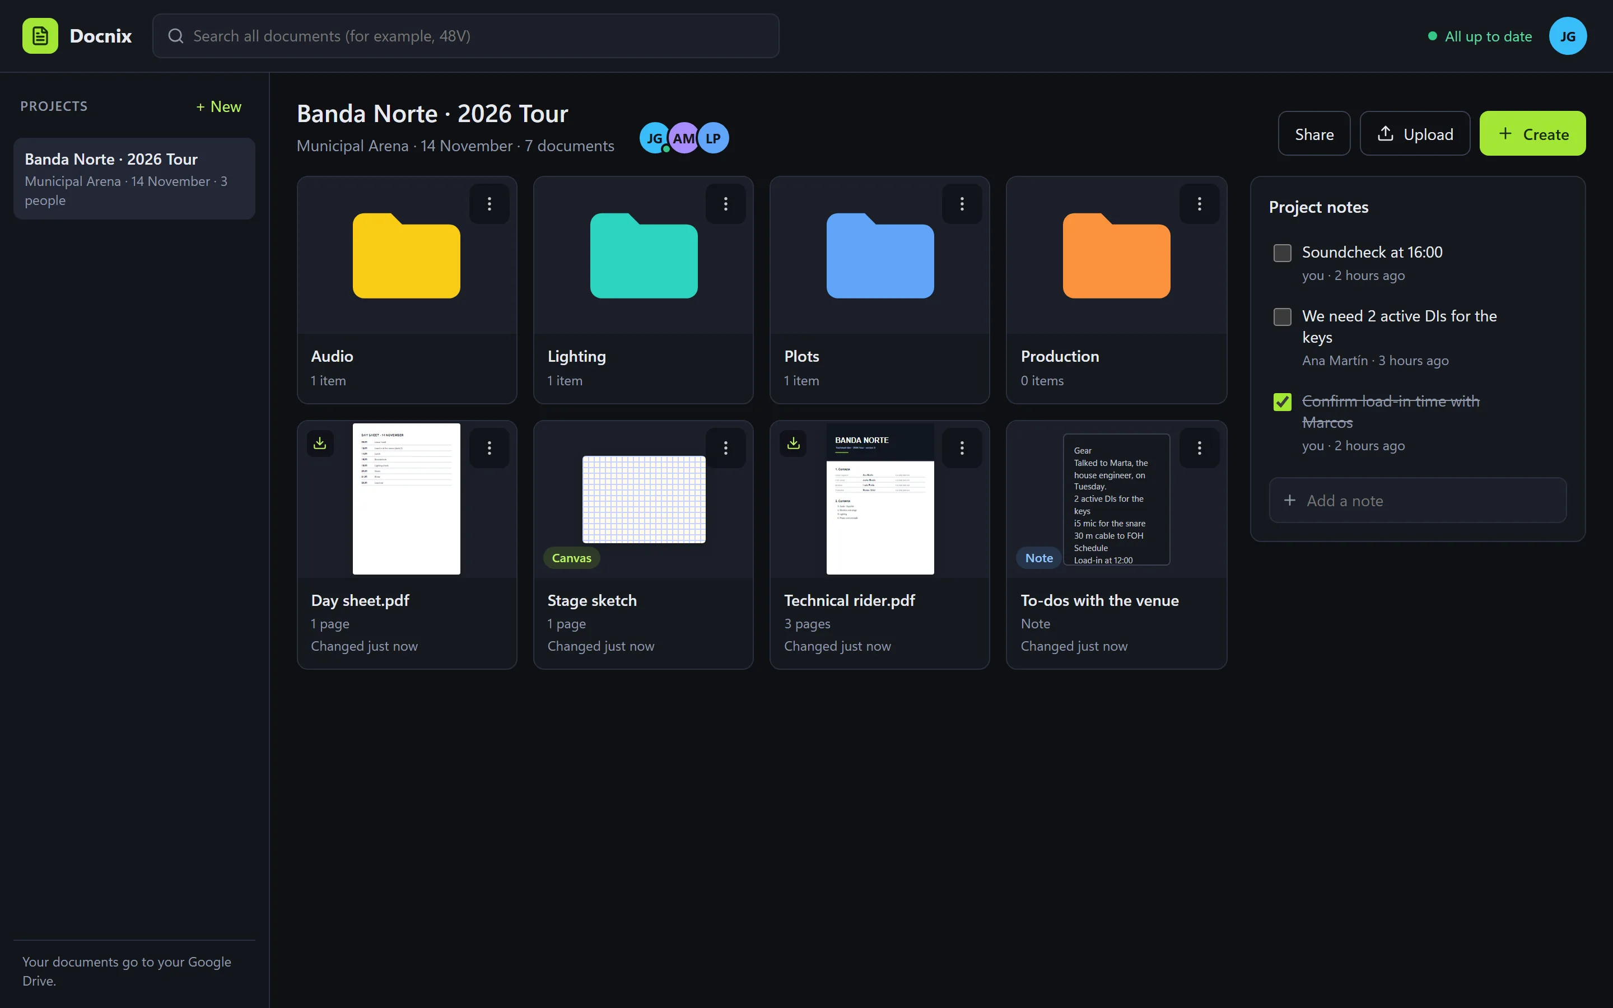
Task: Open the Stage sketch canvas thumbnail
Action: (x=644, y=500)
